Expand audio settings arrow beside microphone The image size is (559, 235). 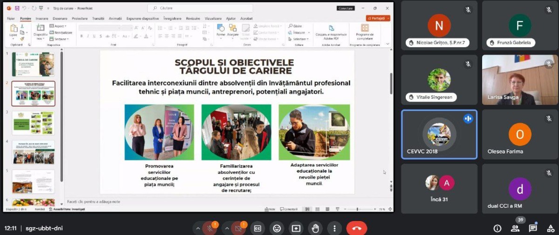pos(198,229)
